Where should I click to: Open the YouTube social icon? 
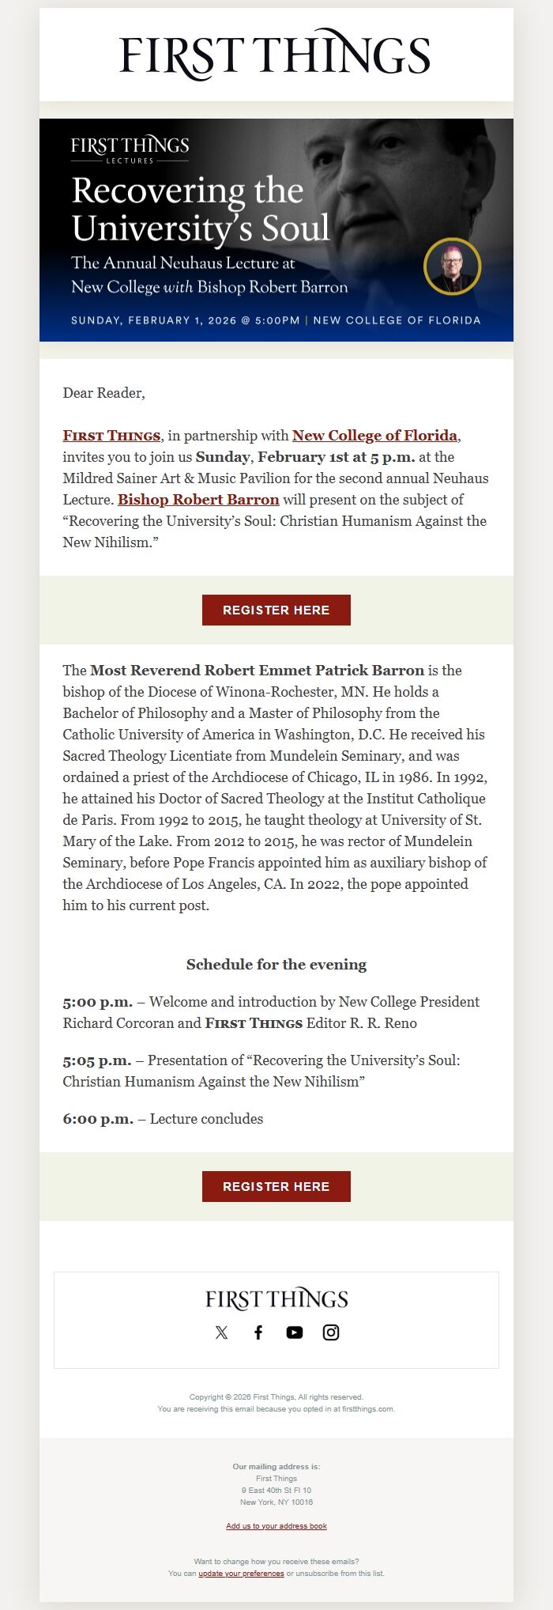(295, 1332)
